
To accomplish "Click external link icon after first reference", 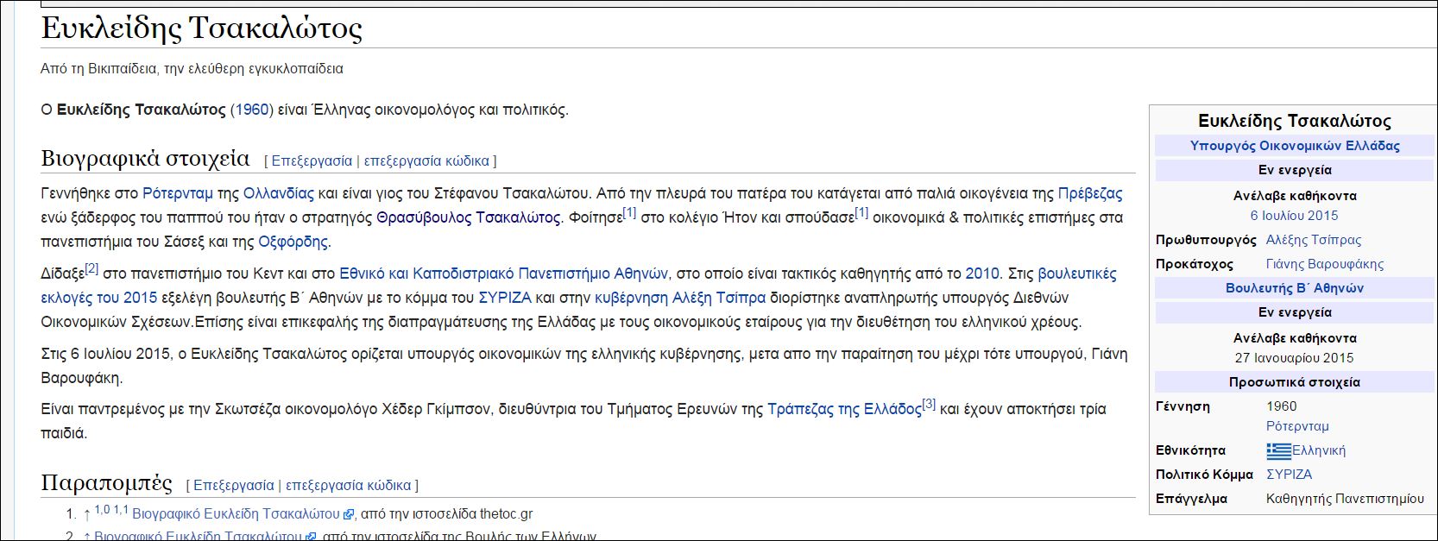I will coord(349,514).
